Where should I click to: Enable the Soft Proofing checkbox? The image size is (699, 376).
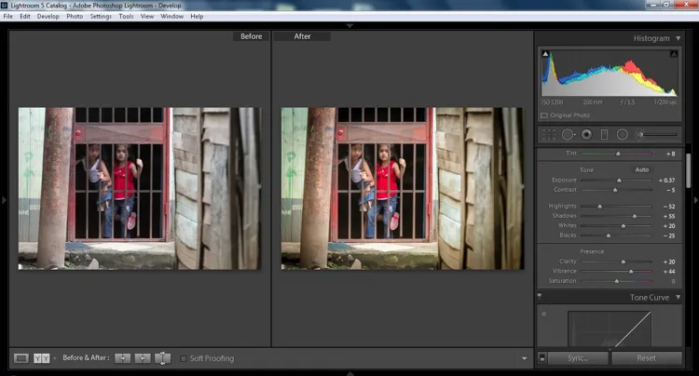point(185,358)
